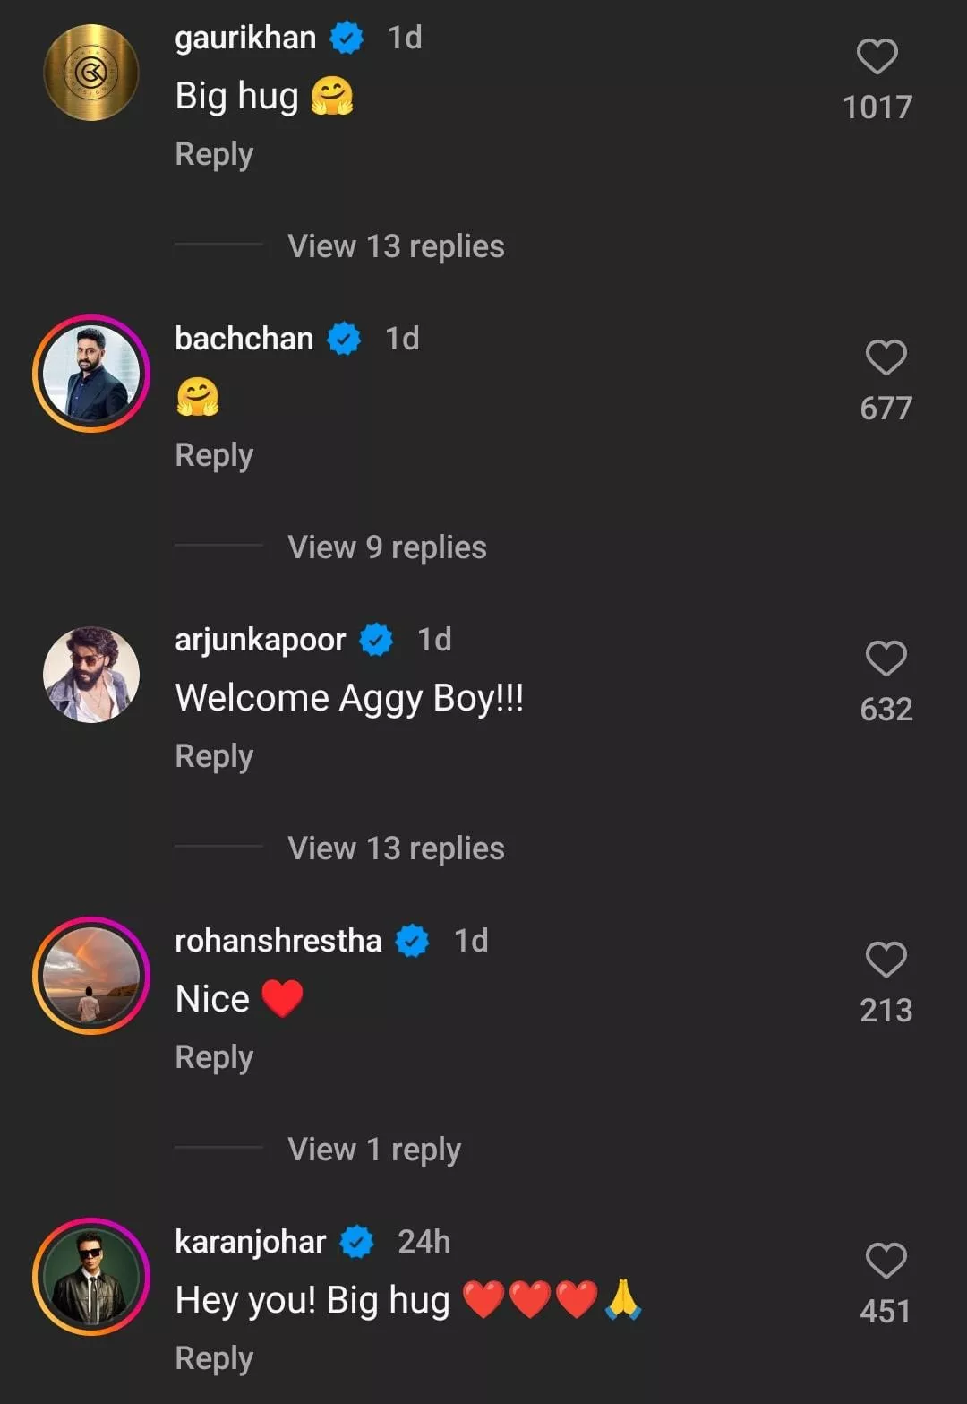The image size is (967, 1404).
Task: Open karanjohar's username profile link
Action: (x=250, y=1242)
